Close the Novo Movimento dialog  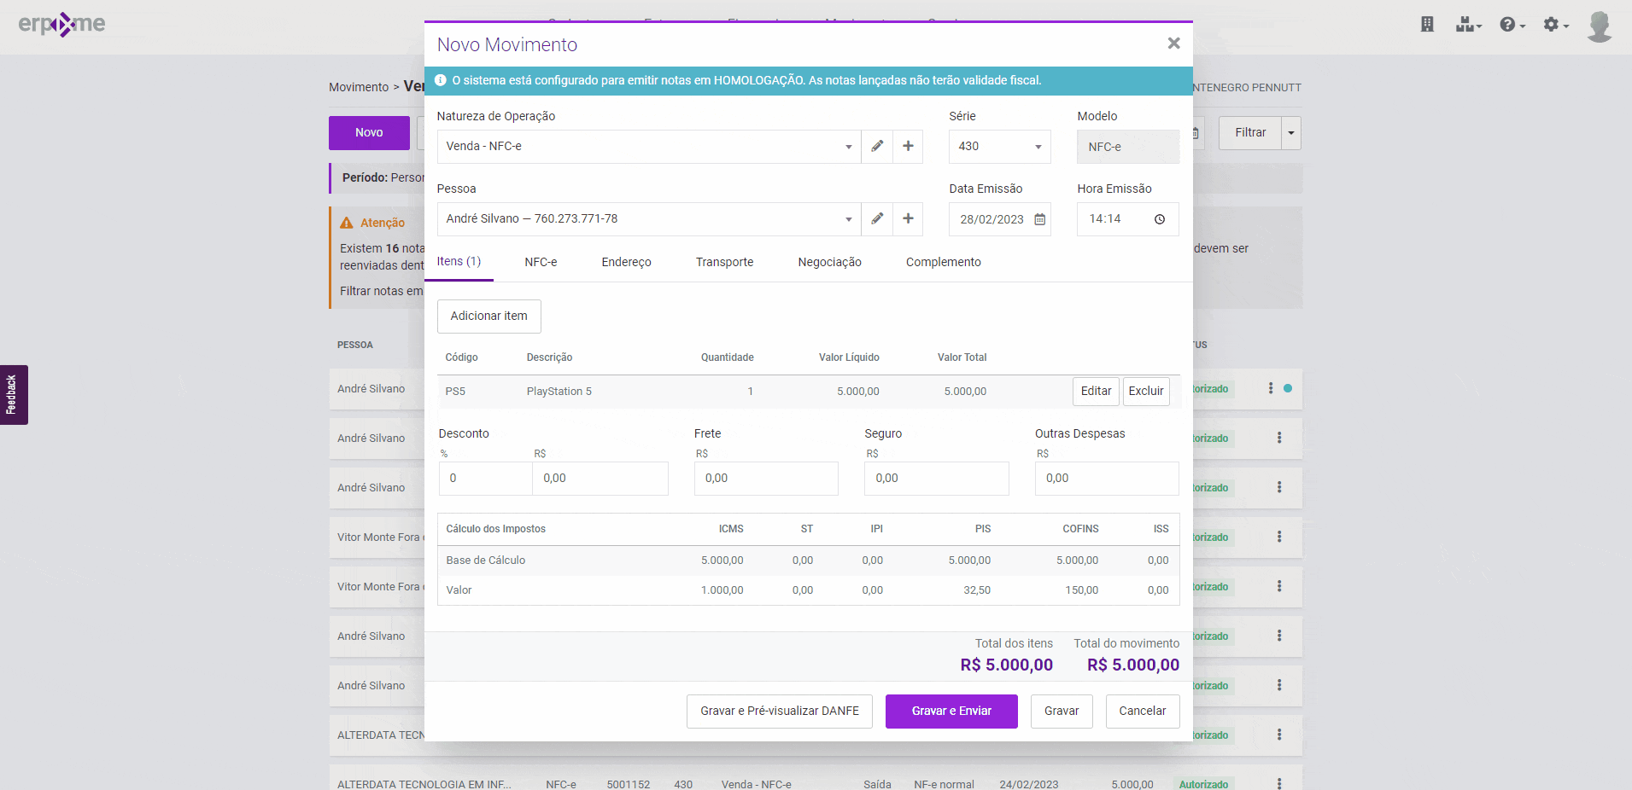click(1173, 44)
